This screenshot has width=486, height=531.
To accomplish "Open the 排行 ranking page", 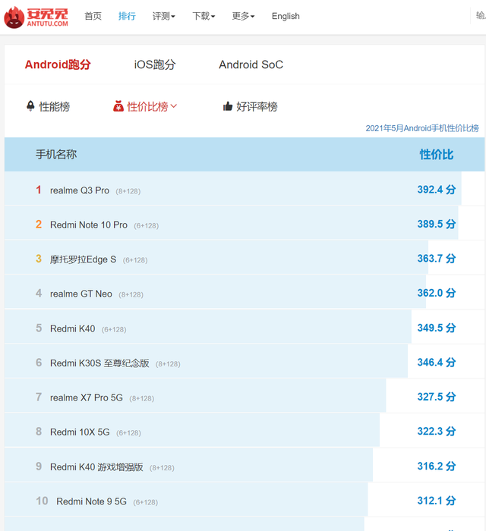I will (x=127, y=16).
